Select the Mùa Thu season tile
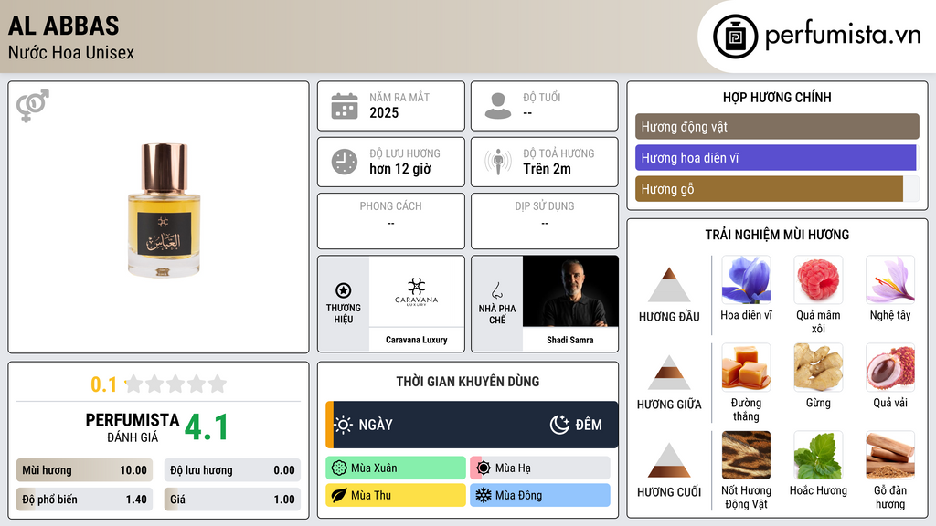 click(396, 495)
